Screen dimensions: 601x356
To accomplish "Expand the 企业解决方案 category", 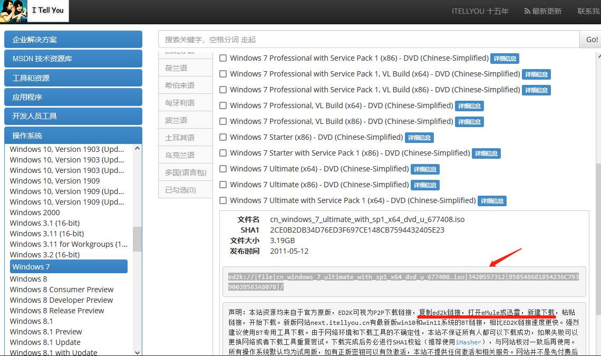I will click(73, 39).
